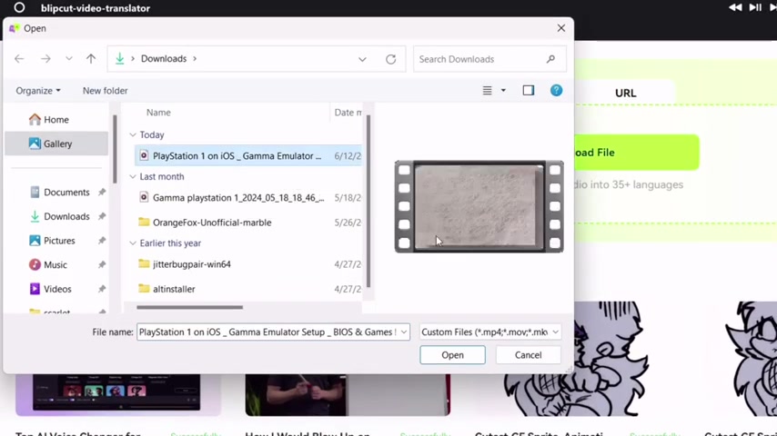Click the search magnifier icon
Screen dimensions: 777x436
[550, 59]
